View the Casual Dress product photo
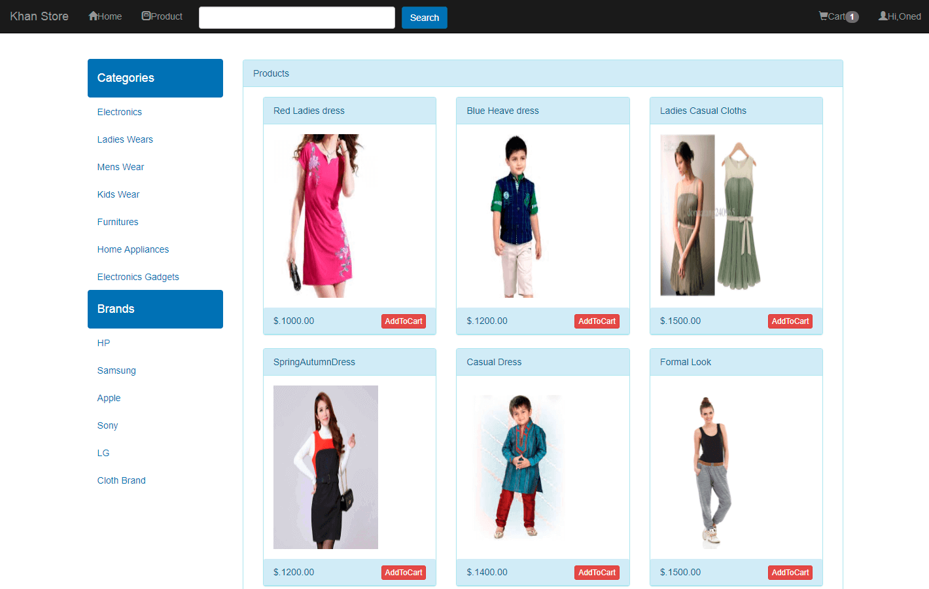The width and height of the screenshot is (929, 589). (x=519, y=467)
